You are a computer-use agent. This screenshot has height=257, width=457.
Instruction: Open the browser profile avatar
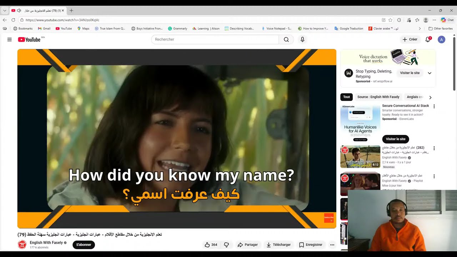(x=426, y=20)
